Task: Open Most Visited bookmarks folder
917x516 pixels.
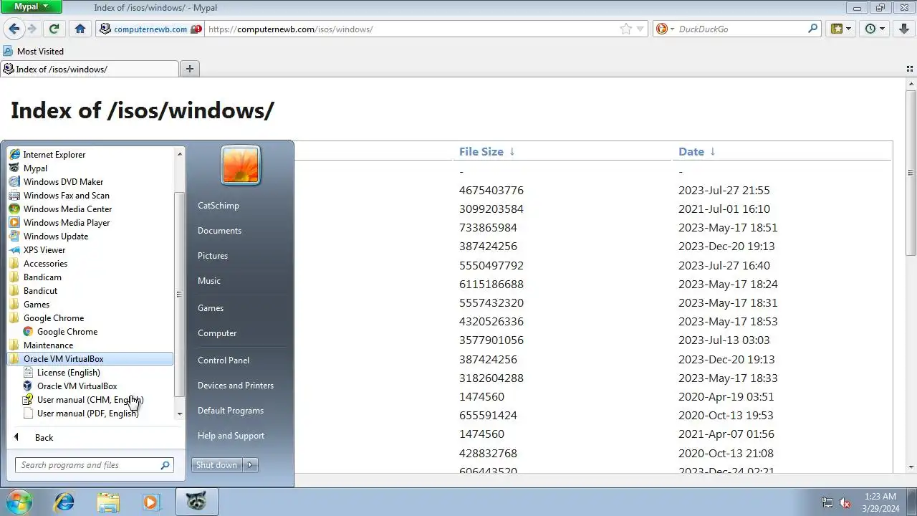Action: 34,52
